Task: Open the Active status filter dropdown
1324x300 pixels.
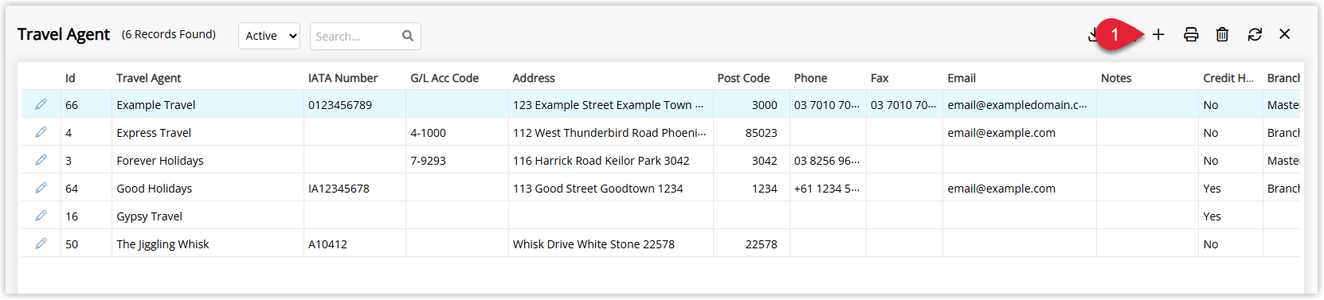Action: pos(269,36)
